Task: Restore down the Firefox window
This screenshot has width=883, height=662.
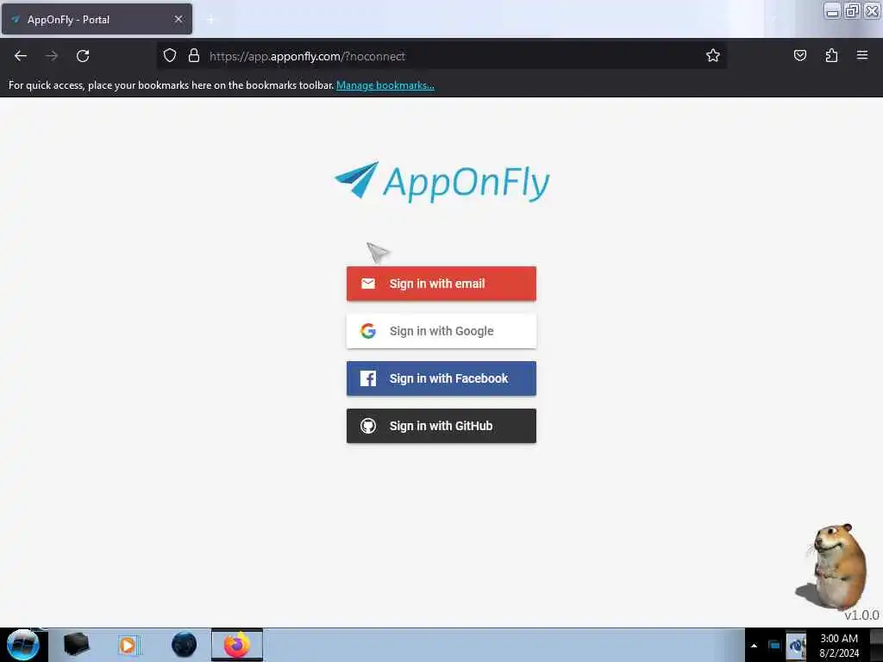Action: click(x=852, y=11)
